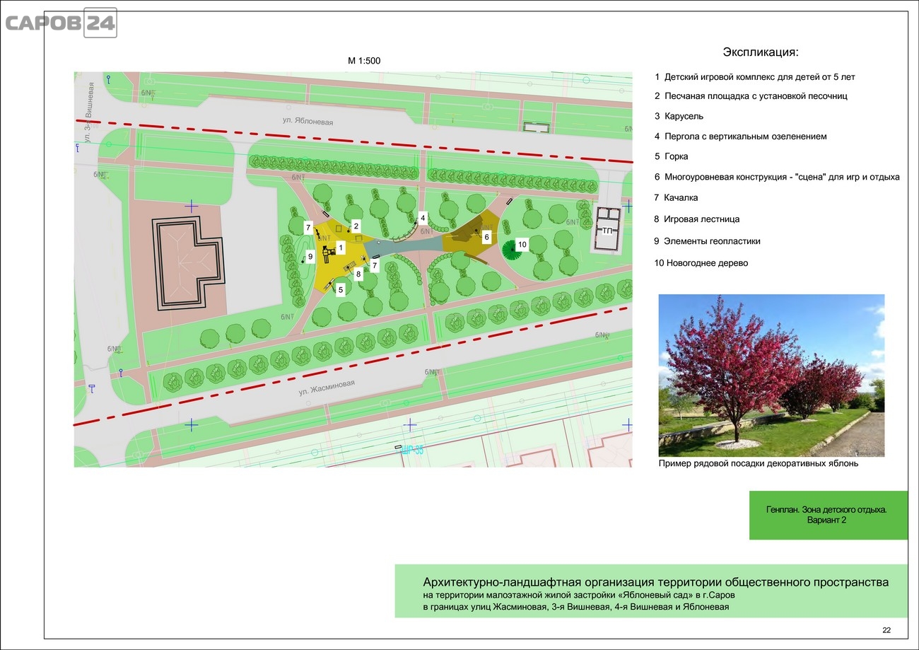Click the street label 'ул. Жасминовая'
This screenshot has height=650, width=919.
pyautogui.click(x=327, y=387)
